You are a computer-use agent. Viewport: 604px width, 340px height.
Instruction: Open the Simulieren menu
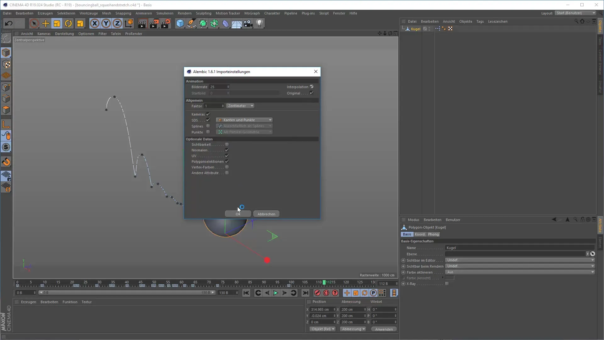click(x=165, y=13)
